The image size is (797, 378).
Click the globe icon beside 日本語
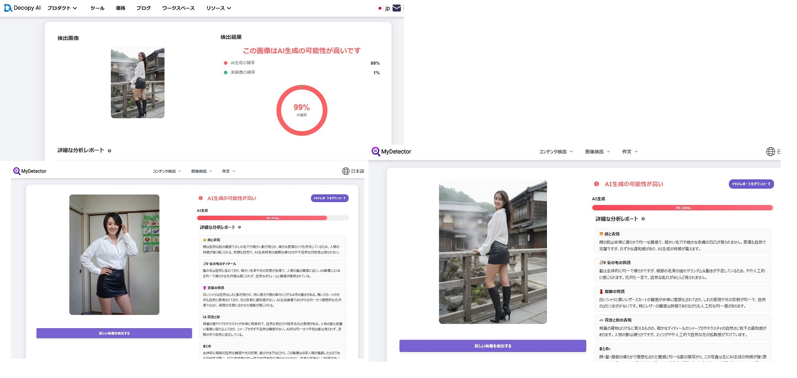(x=345, y=171)
